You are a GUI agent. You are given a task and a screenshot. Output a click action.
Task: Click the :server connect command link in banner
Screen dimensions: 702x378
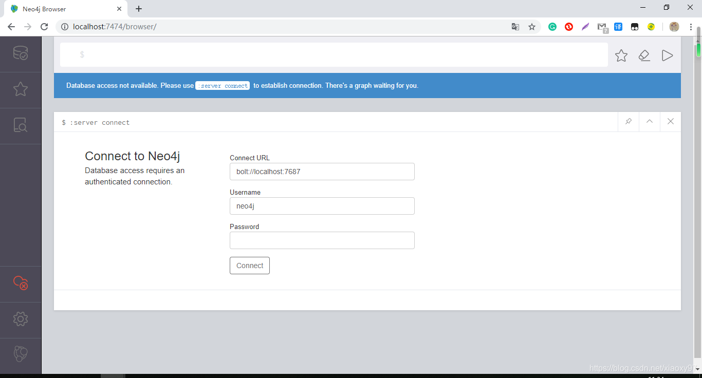point(223,86)
